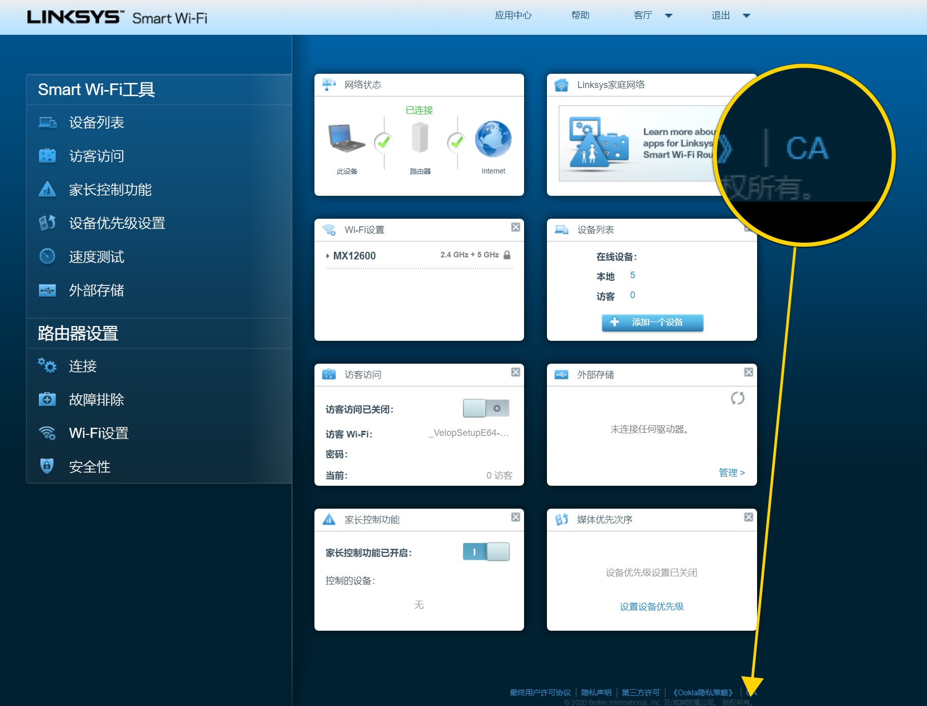Viewport: 927px width, 706px height.
Task: Open the 退出 dropdown arrow
Action: 746,15
